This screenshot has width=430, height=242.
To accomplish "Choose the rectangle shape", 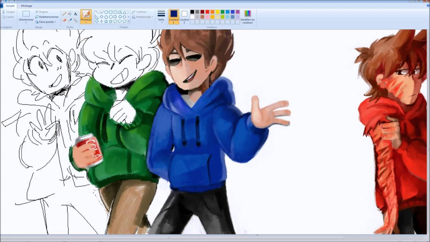I will 111,12.
